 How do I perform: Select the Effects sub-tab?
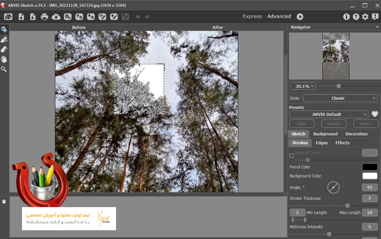click(343, 143)
